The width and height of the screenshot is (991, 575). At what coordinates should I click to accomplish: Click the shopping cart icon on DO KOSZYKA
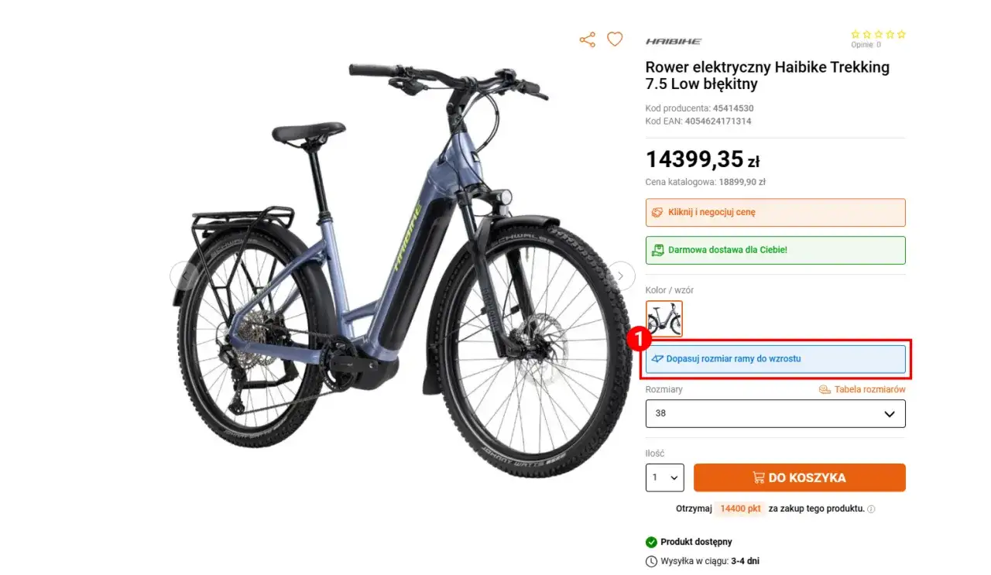757,477
